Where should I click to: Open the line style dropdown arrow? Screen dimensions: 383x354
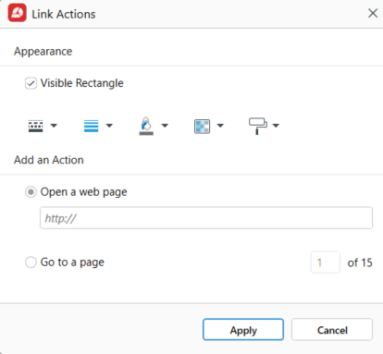pyautogui.click(x=54, y=126)
